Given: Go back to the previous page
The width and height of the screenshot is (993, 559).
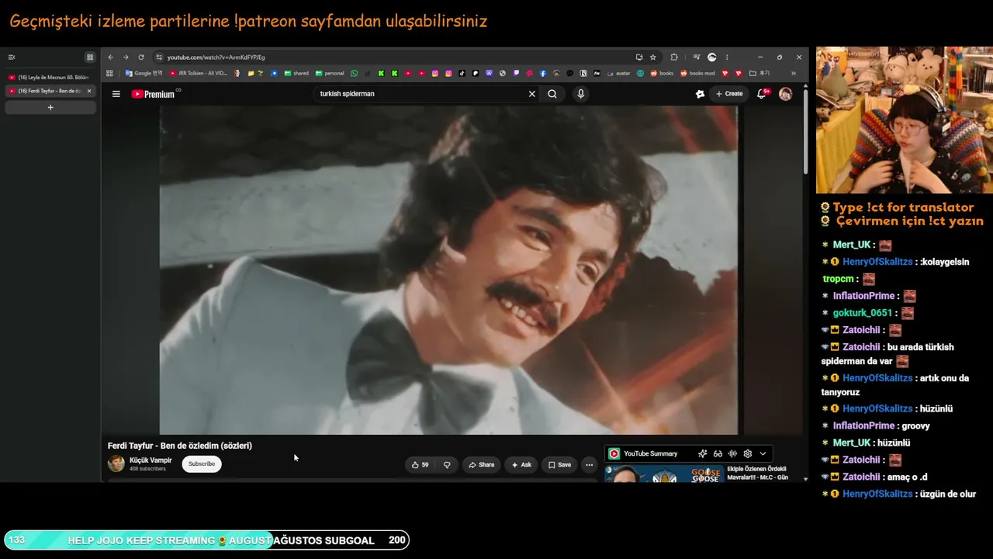Looking at the screenshot, I should tap(111, 57).
